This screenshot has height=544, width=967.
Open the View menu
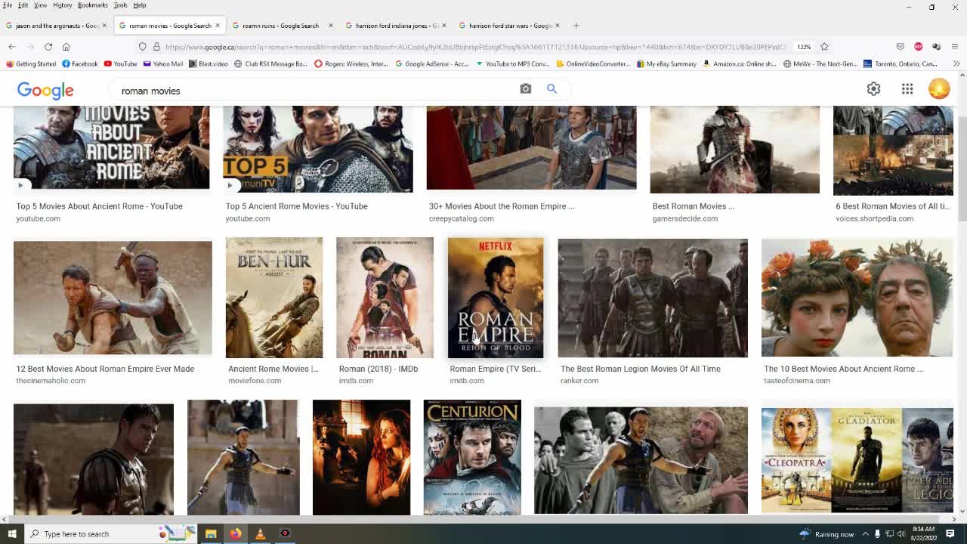[40, 5]
